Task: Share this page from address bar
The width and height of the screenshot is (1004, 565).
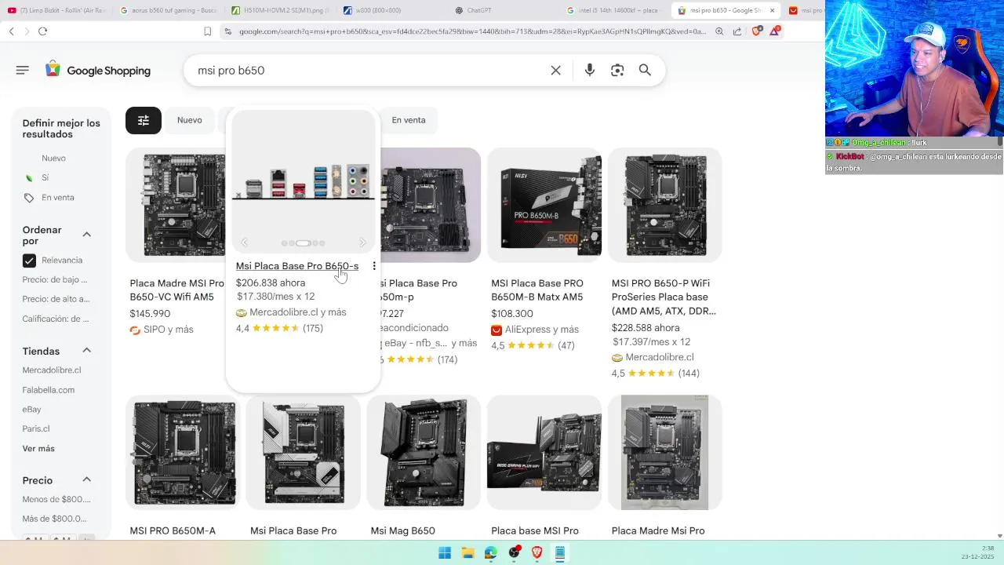Action: pyautogui.click(x=737, y=31)
